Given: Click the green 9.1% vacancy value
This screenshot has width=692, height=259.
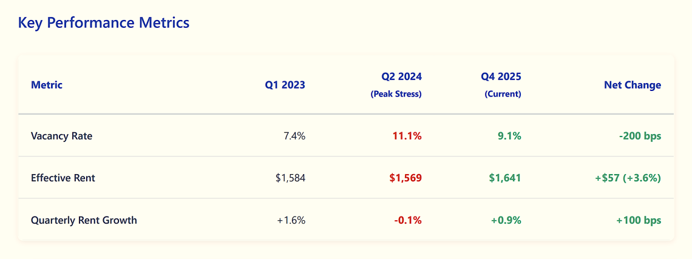Looking at the screenshot, I should [x=509, y=136].
